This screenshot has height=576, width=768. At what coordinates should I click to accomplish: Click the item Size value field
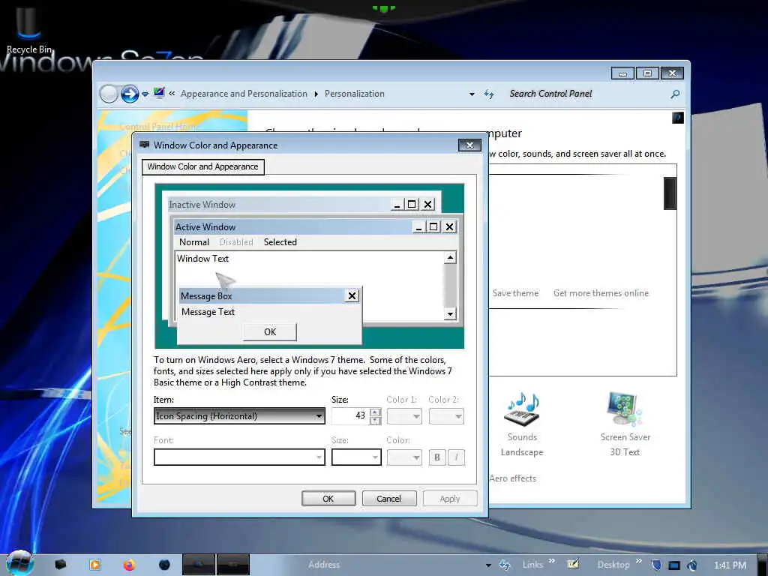point(351,415)
